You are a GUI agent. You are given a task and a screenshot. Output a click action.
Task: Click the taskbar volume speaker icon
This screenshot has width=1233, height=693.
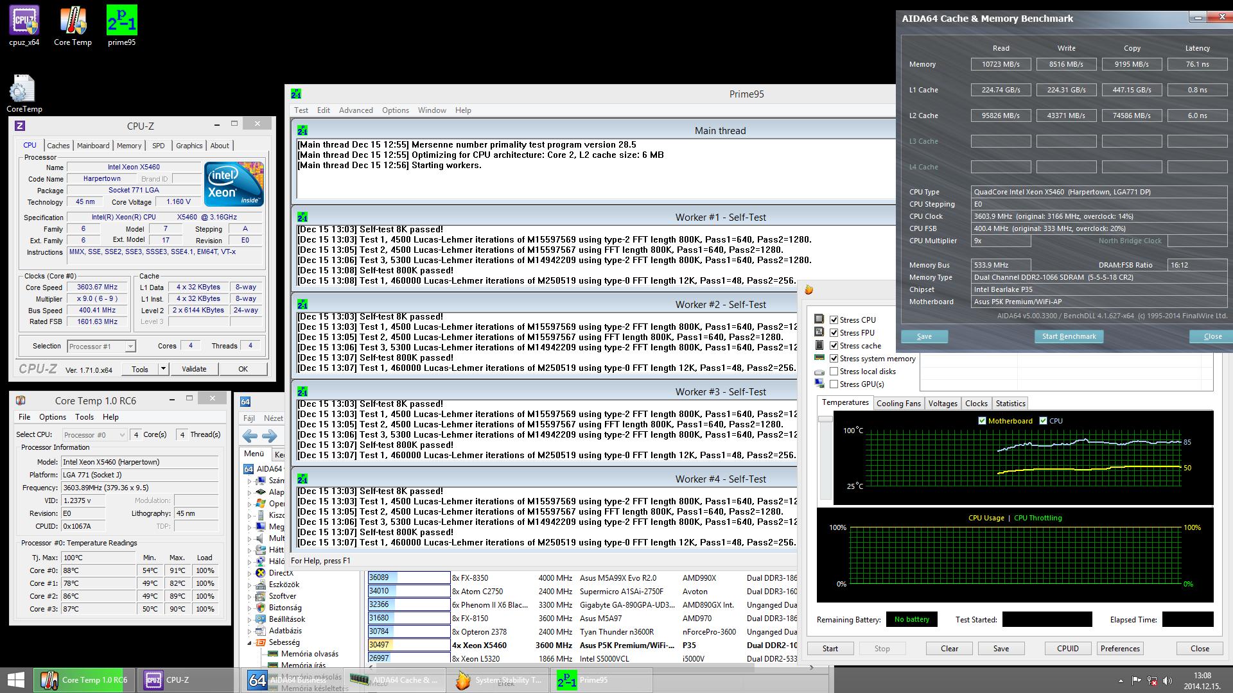tap(1167, 681)
